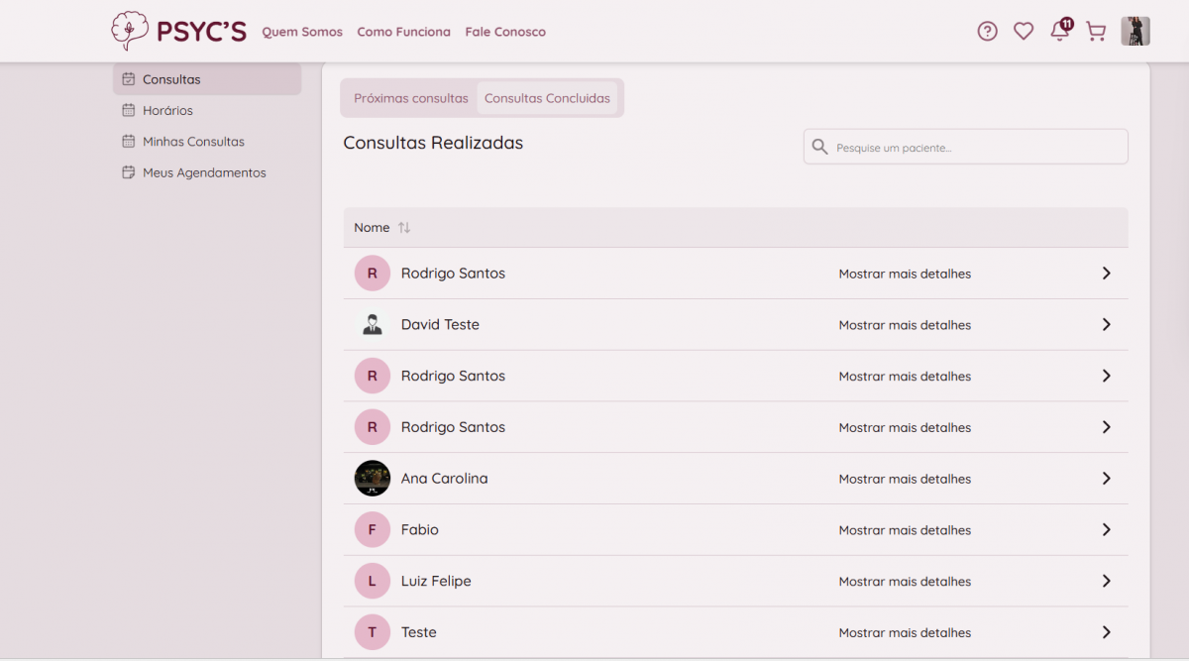Expand Luiz Felipe row chevron

(1106, 582)
